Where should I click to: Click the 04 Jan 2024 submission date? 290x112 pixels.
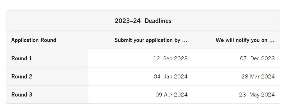pyautogui.click(x=171, y=76)
